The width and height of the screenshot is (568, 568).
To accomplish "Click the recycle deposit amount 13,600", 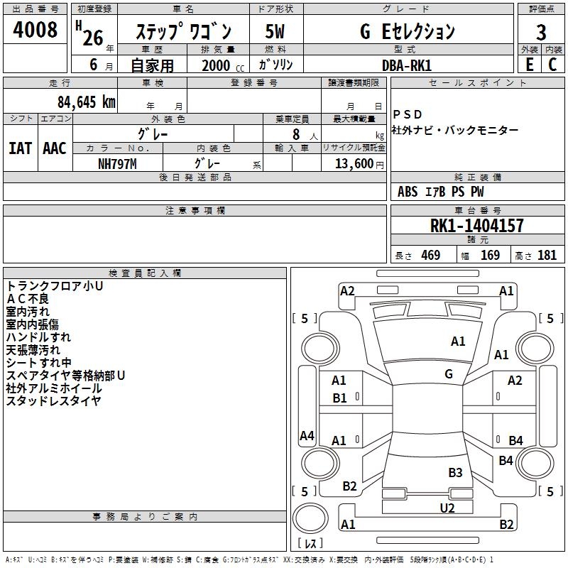I will (x=354, y=163).
